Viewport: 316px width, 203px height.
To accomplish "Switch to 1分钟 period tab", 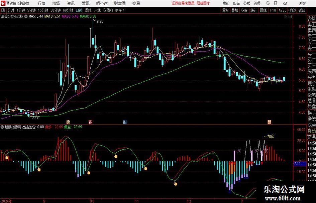I will pos(21,10).
